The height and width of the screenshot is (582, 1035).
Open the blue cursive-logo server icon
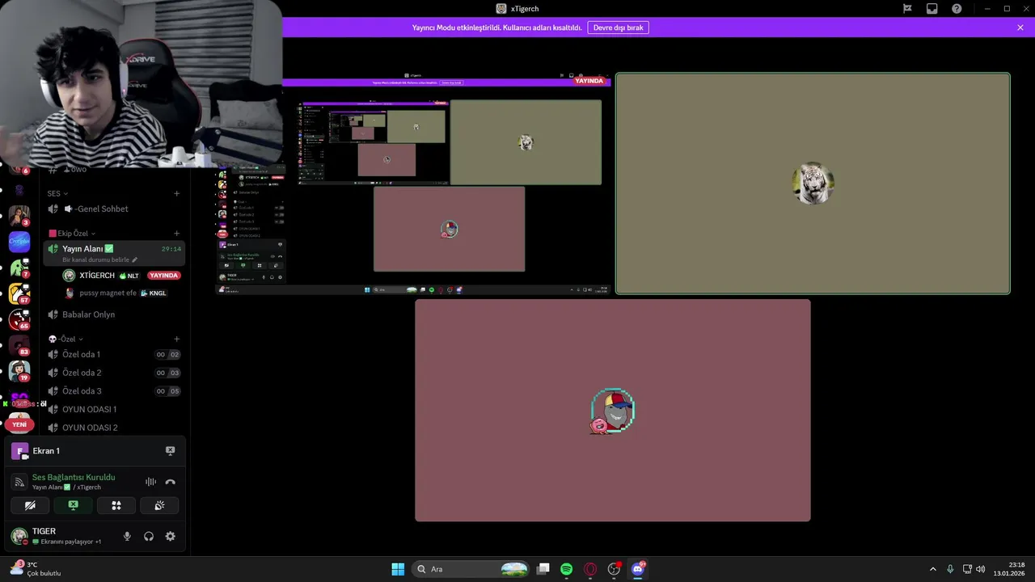click(x=19, y=241)
